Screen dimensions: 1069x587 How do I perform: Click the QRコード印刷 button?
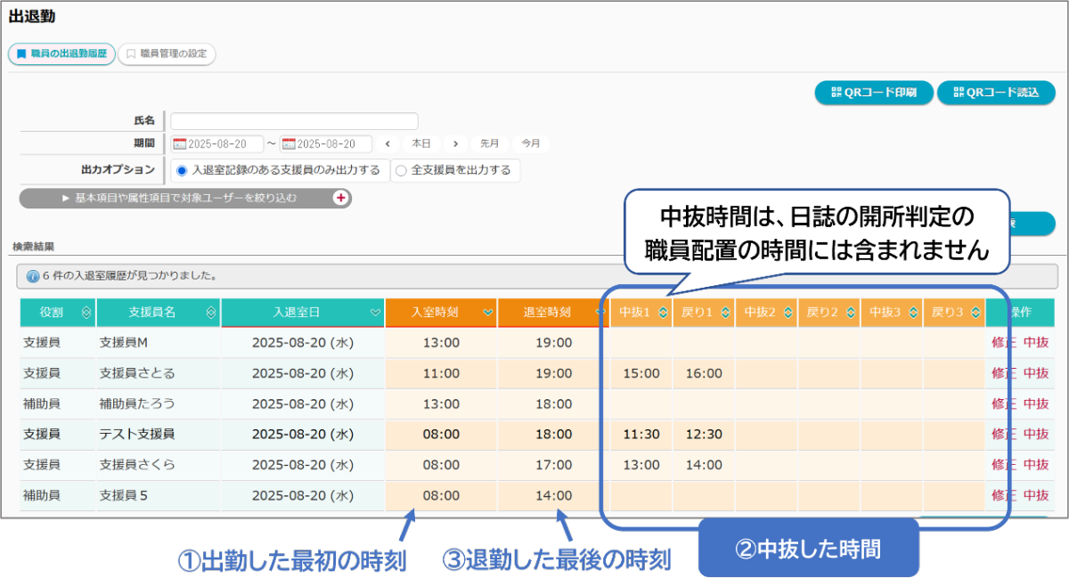tap(873, 93)
